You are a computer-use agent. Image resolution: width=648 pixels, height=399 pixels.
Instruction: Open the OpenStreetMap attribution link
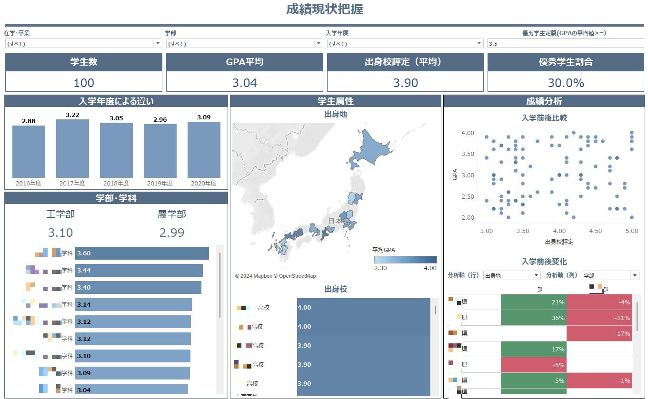coord(297,276)
